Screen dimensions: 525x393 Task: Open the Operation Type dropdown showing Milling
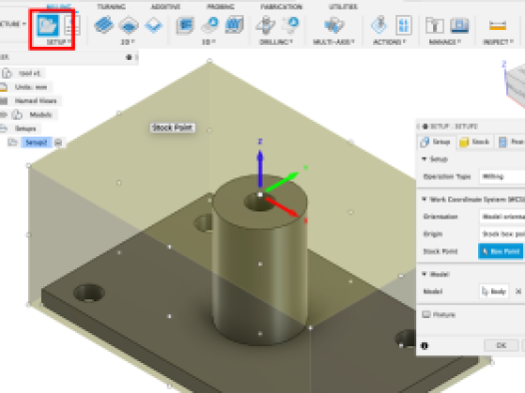pos(502,177)
